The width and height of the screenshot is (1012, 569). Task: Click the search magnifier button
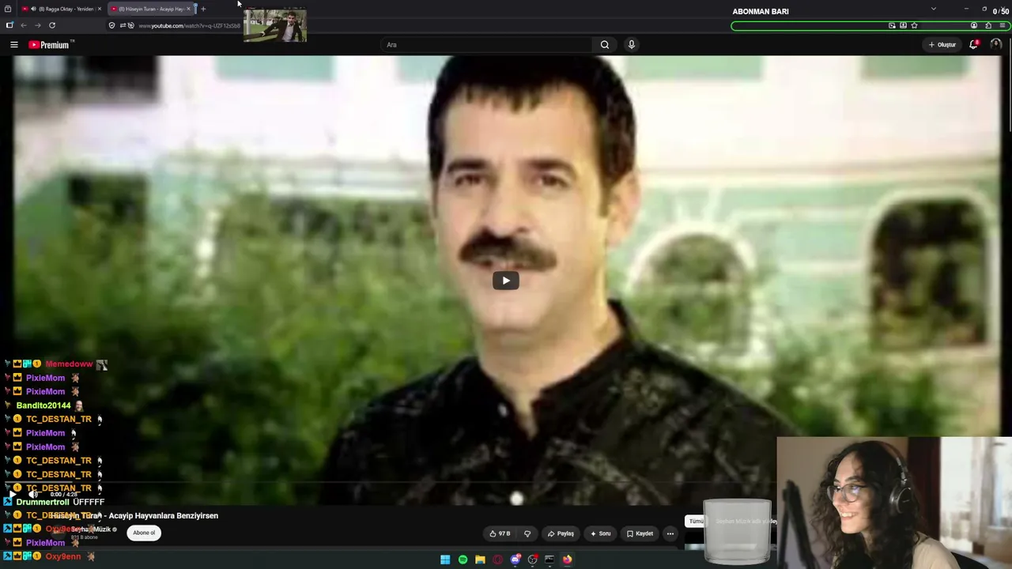[x=605, y=45]
